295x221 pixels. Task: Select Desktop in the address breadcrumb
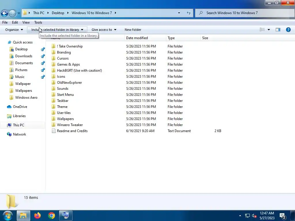coord(58,13)
